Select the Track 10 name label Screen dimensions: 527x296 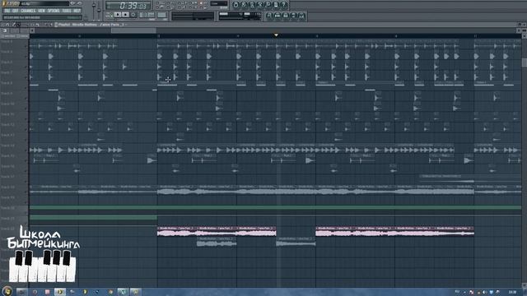click(x=7, y=104)
